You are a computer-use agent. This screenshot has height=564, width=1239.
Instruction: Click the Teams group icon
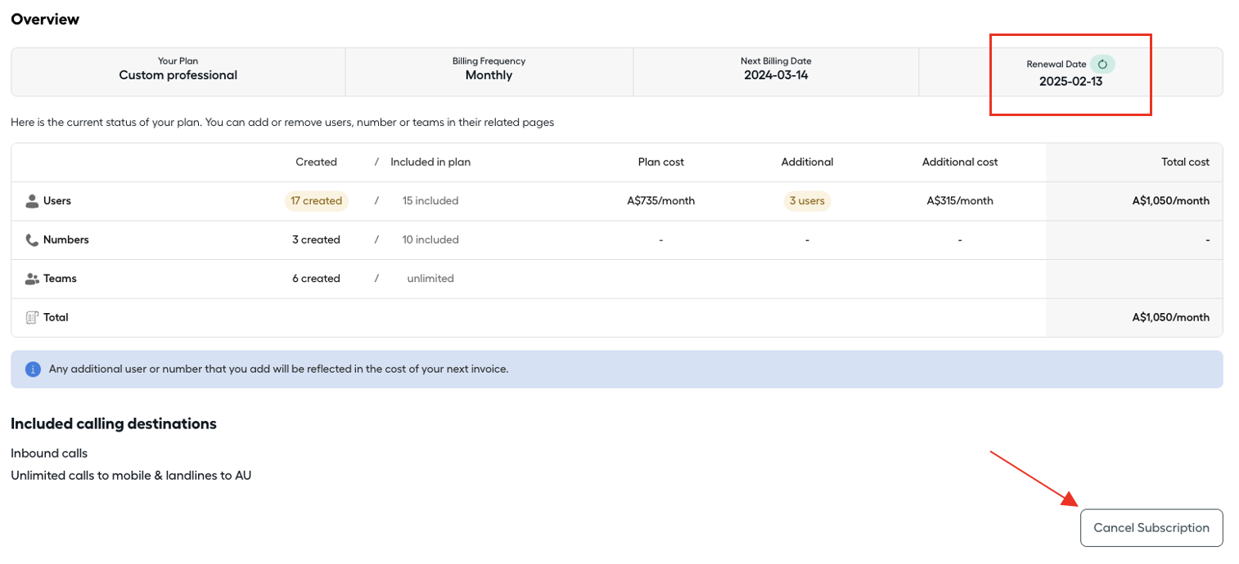point(32,279)
